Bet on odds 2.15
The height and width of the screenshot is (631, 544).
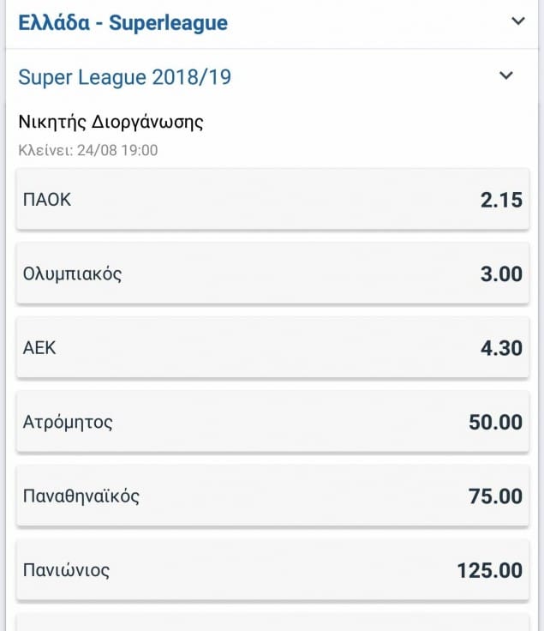[x=500, y=201]
